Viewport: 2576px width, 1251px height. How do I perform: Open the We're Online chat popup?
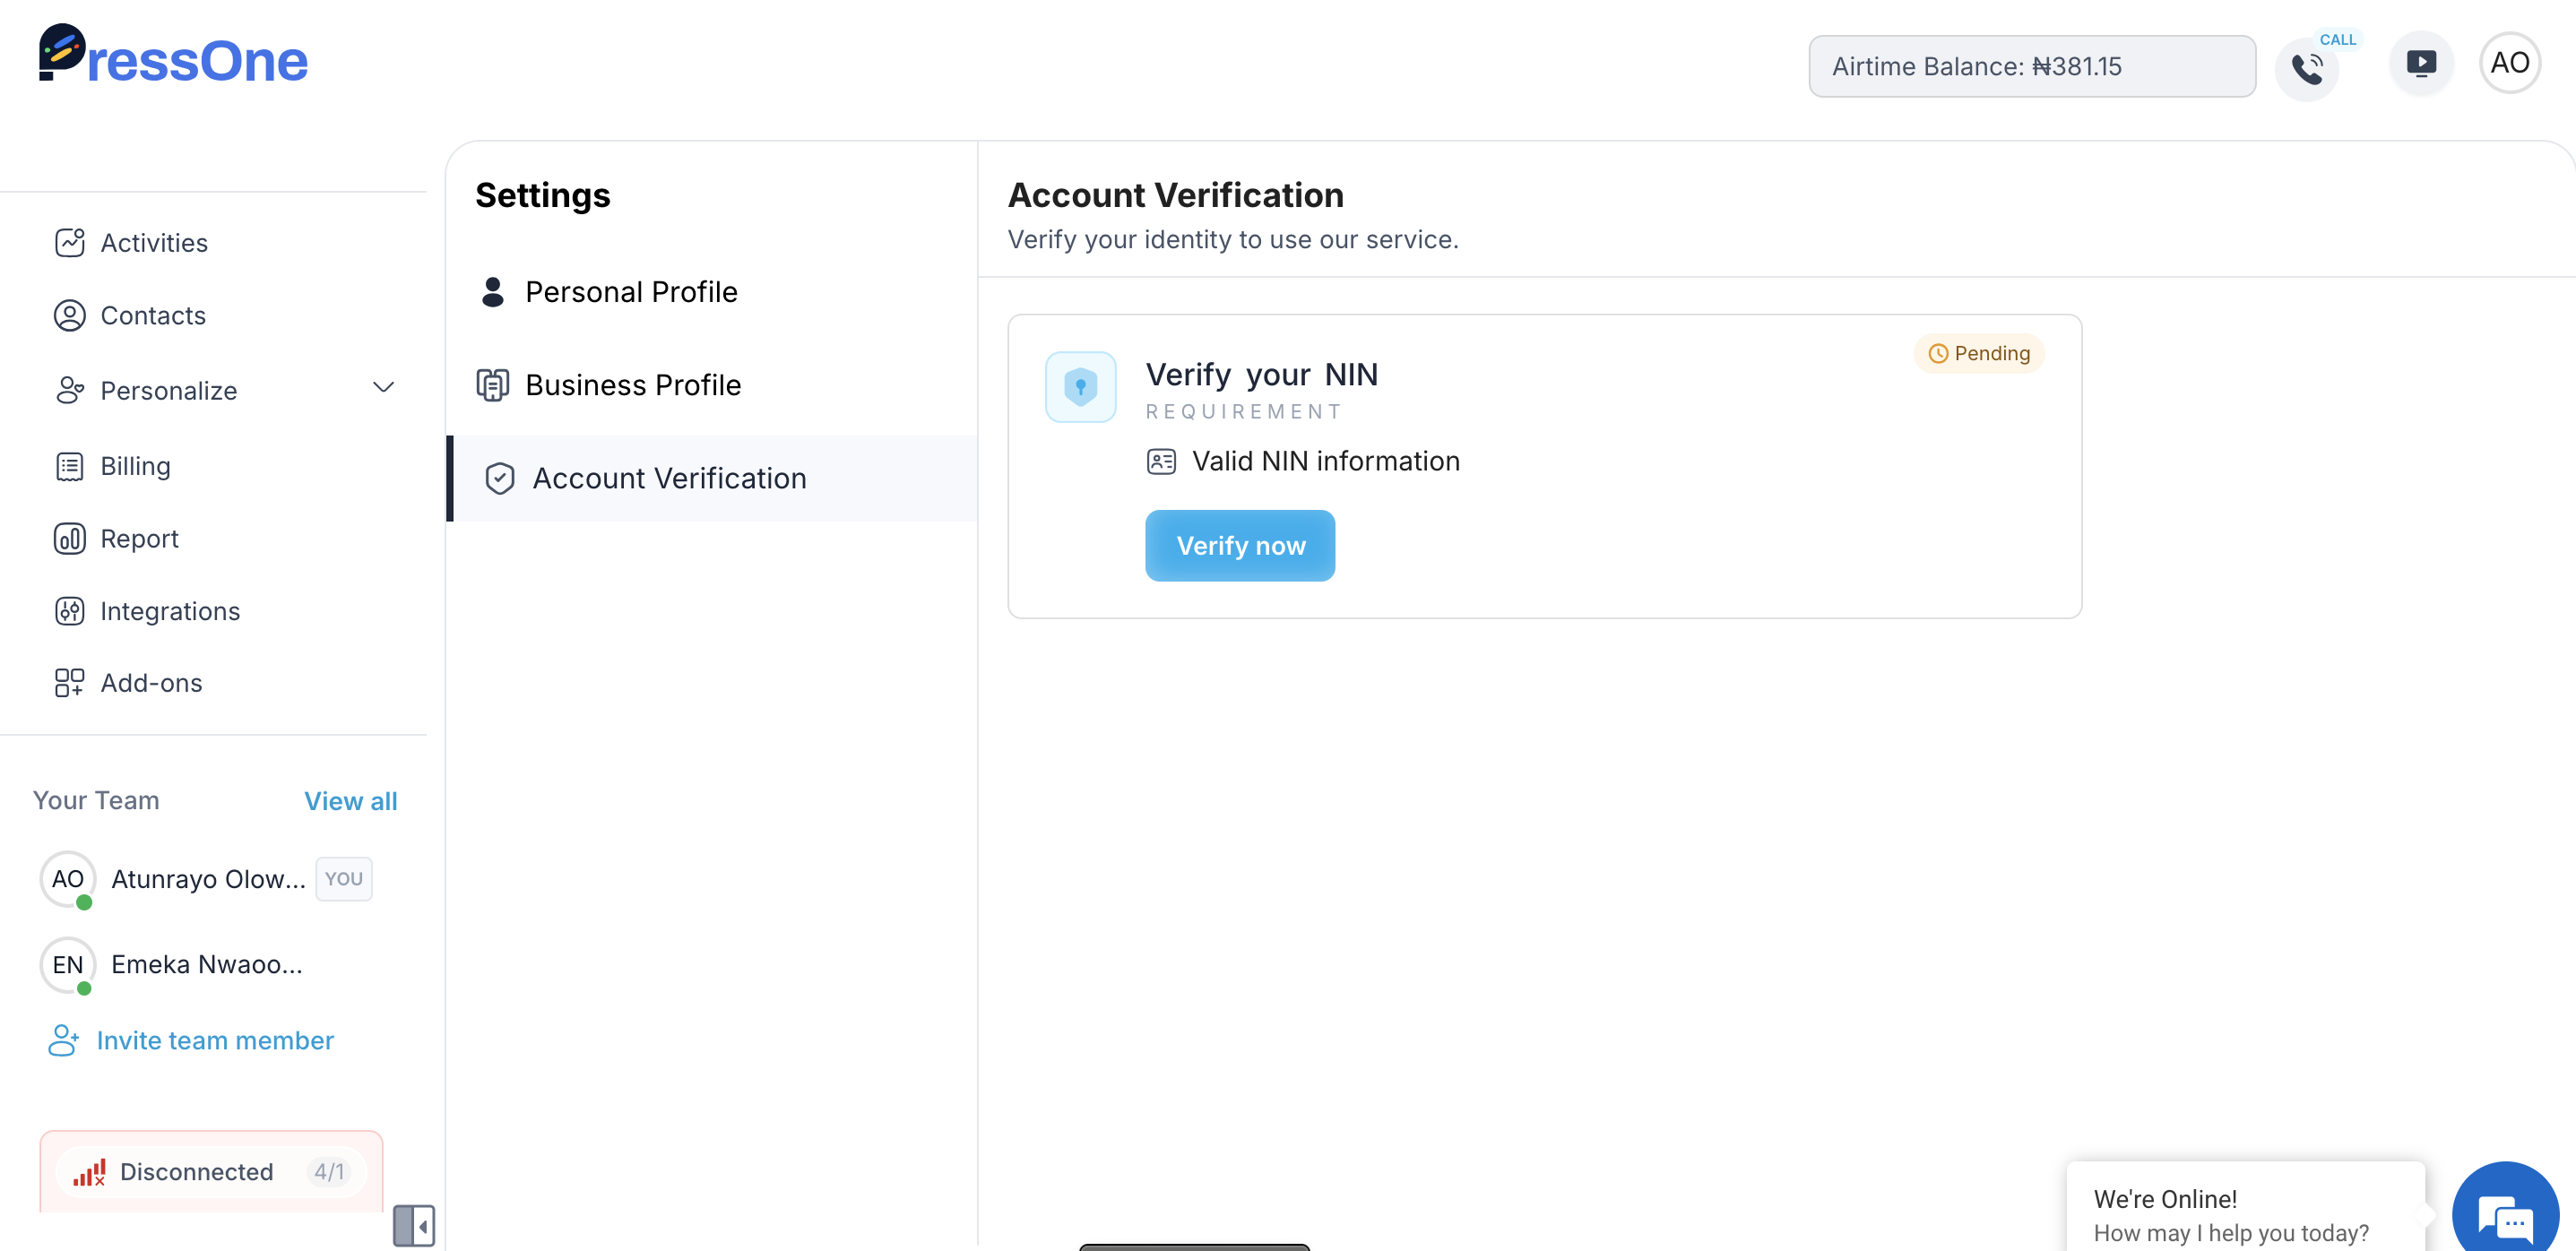point(2245,1207)
